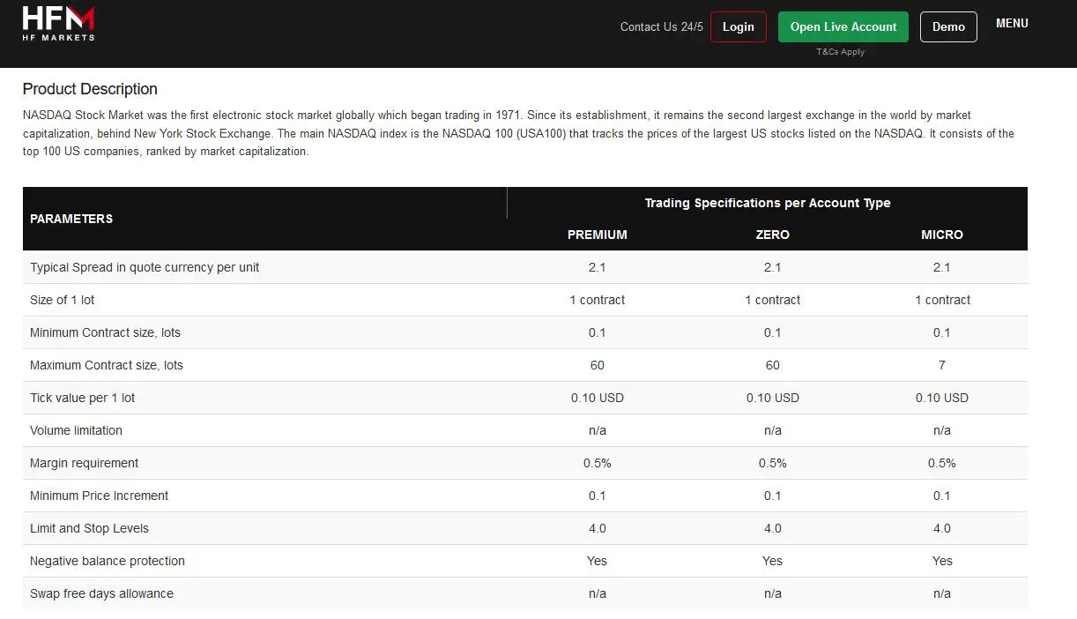Viewport: 1077px width, 619px height.
Task: Click Micro Minimum Price Increment 0.1
Action: click(942, 496)
